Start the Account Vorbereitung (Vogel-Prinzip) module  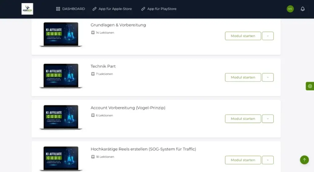pos(243,119)
